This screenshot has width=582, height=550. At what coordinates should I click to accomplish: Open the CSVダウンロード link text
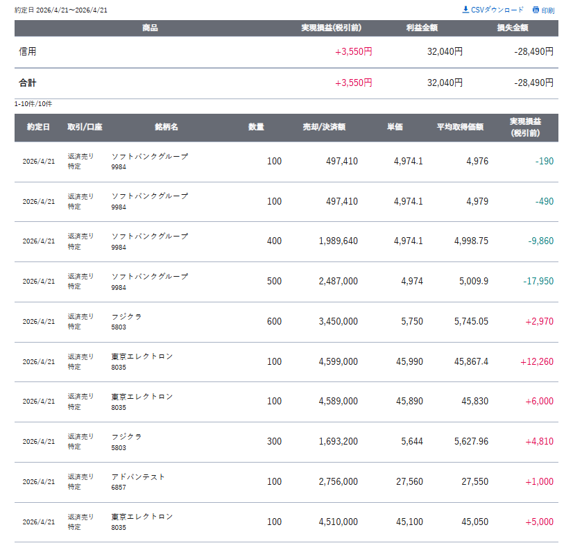coord(497,10)
